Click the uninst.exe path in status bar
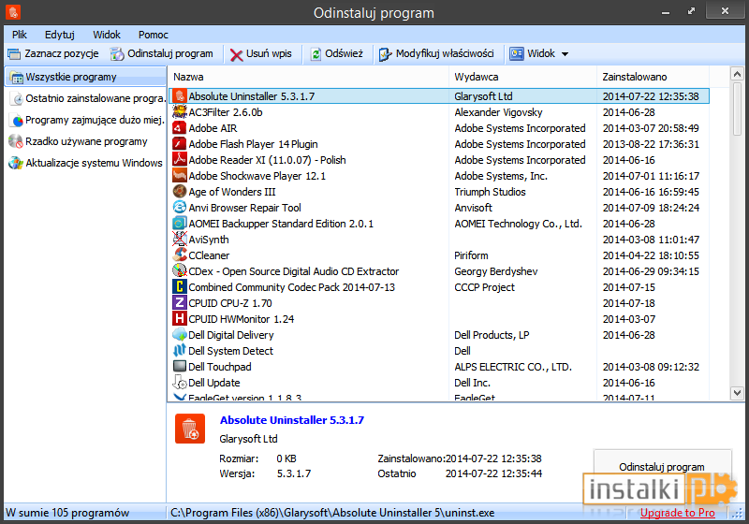 (332, 513)
